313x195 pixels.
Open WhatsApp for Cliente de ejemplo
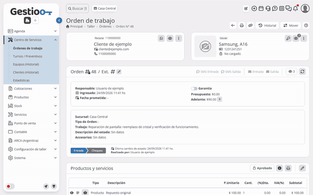[161, 38]
